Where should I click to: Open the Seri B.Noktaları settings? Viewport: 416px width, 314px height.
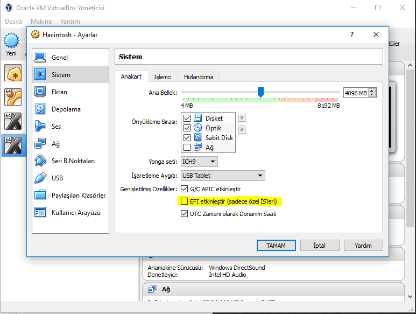pos(70,161)
